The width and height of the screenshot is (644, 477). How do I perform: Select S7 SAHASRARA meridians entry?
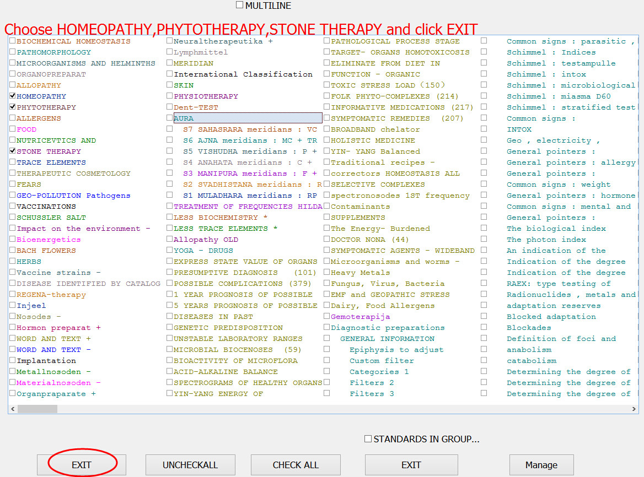(x=250, y=129)
